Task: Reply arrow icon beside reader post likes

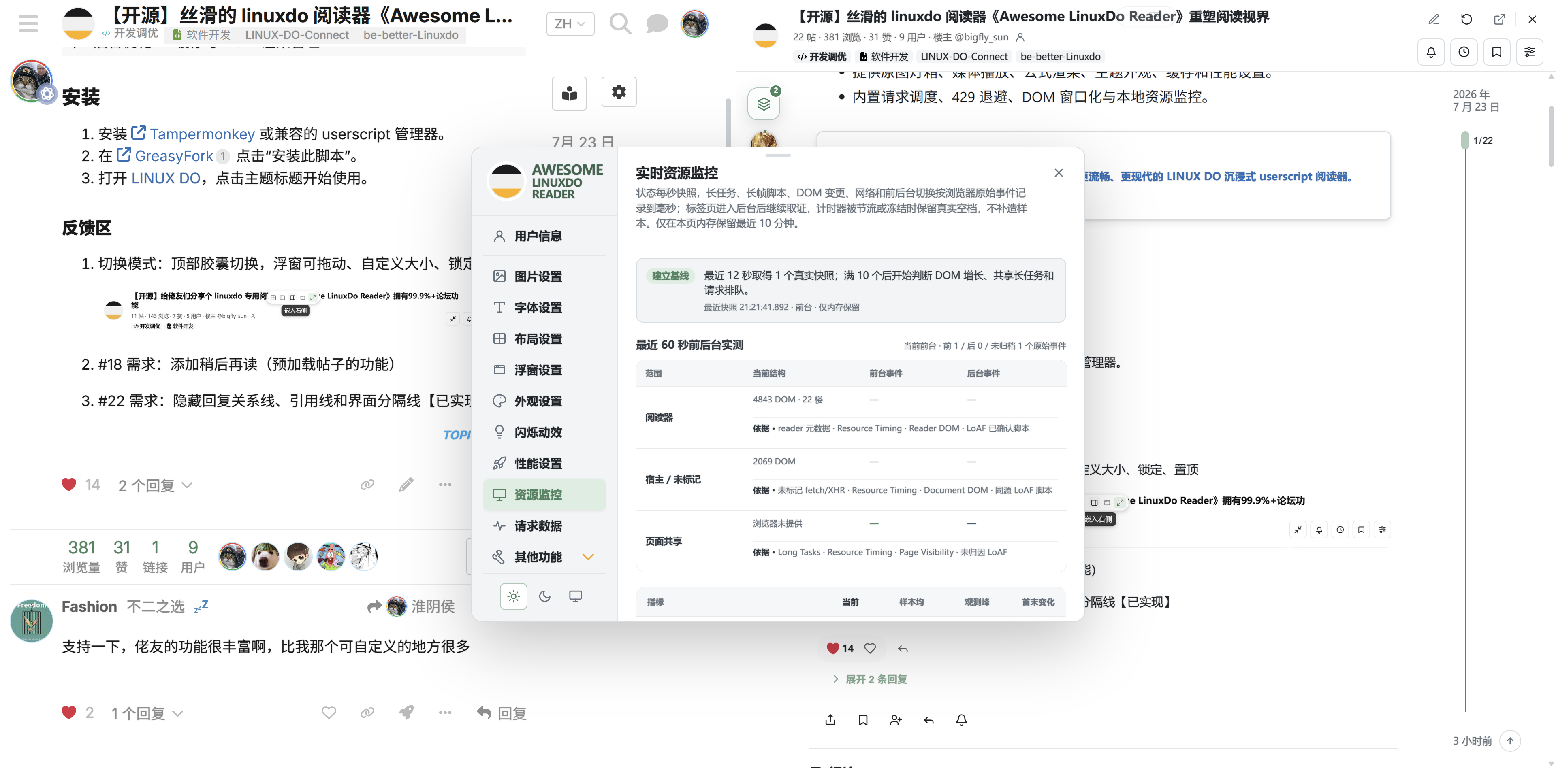Action: click(903, 649)
